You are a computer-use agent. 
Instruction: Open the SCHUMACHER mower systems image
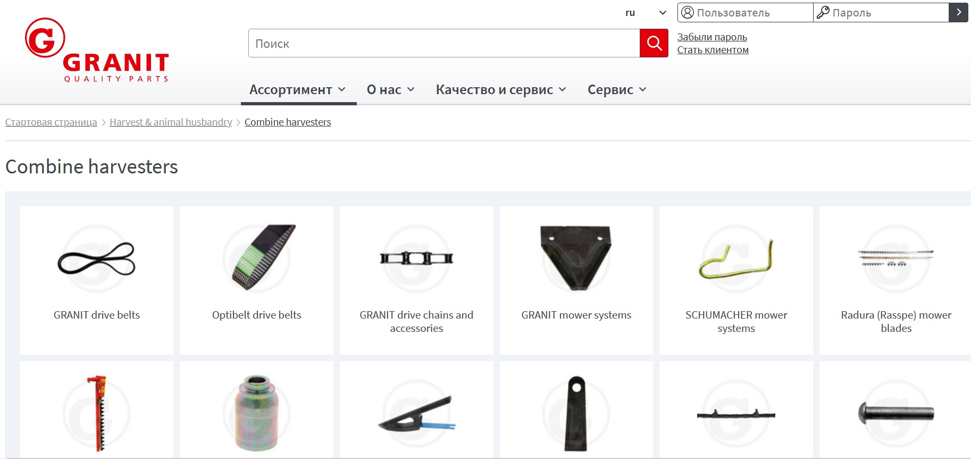[736, 258]
